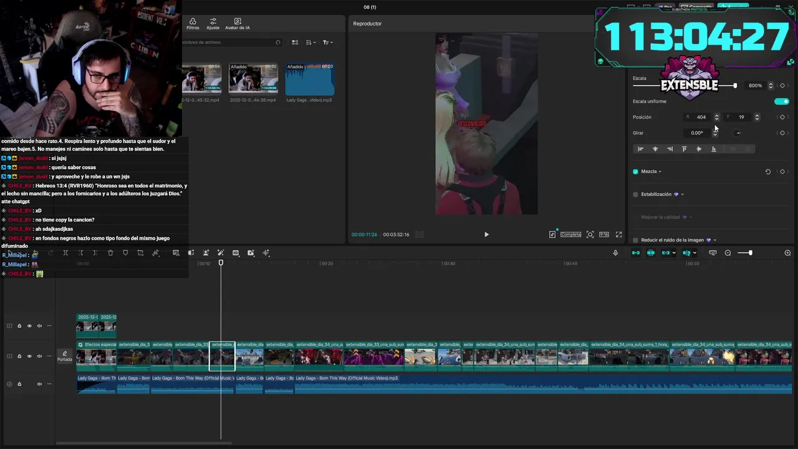Click the marker shield icon
798x449 pixels.
[x=125, y=253]
